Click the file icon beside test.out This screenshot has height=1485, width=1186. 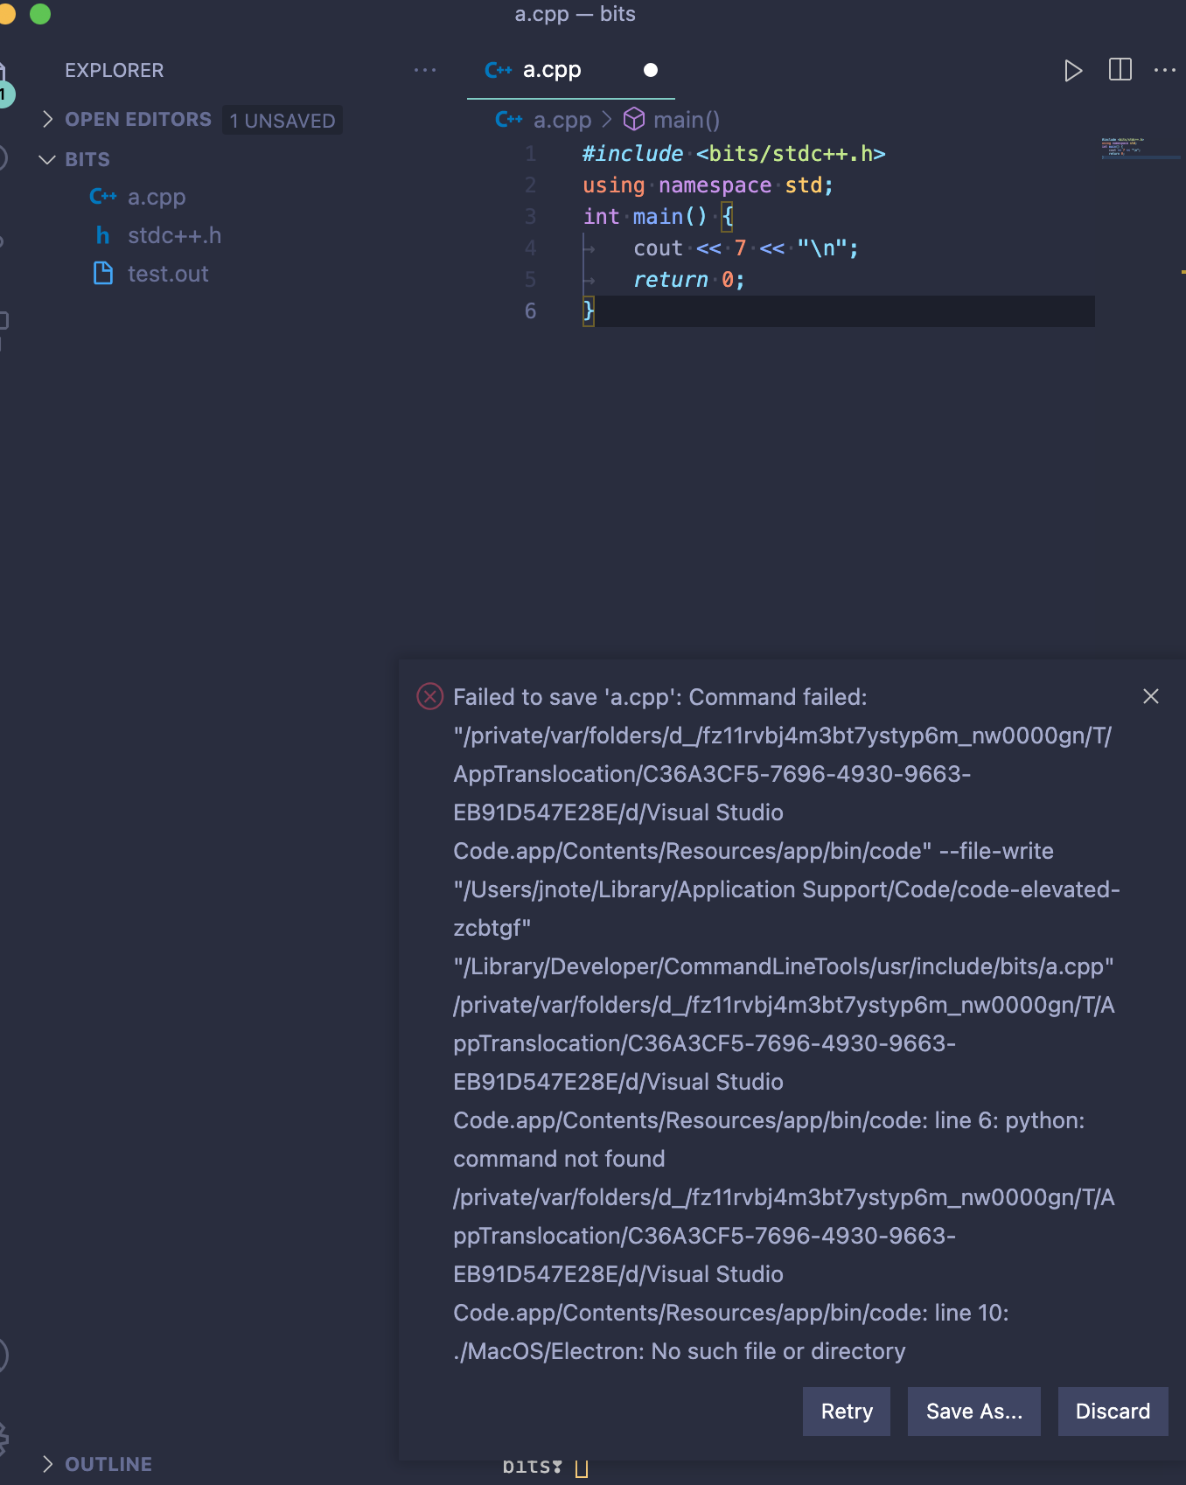click(103, 274)
